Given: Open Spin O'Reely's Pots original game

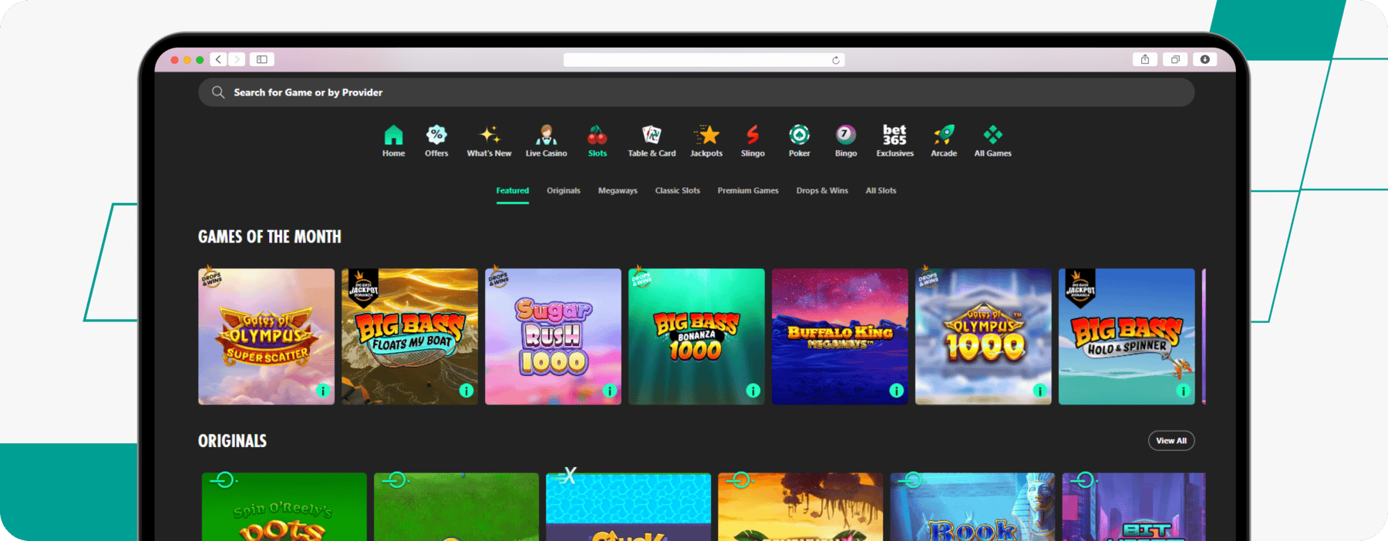Looking at the screenshot, I should 284,507.
